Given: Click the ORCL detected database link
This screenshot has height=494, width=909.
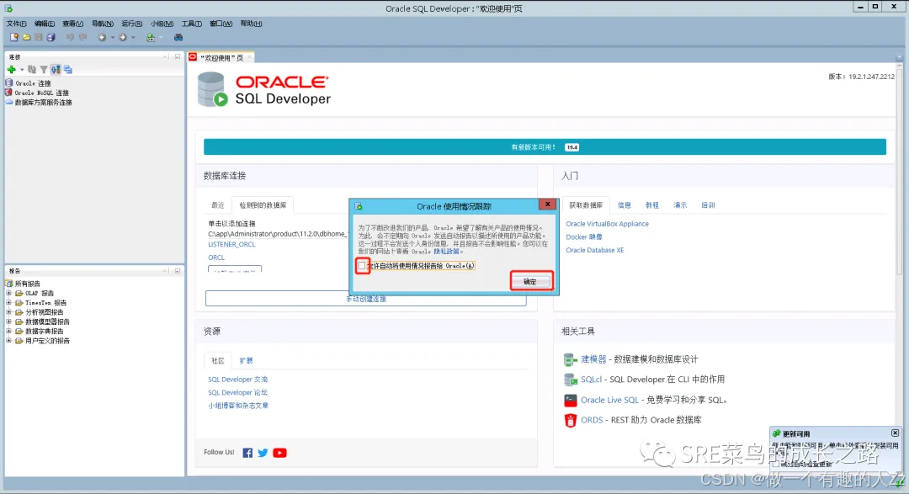Looking at the screenshot, I should (x=216, y=258).
